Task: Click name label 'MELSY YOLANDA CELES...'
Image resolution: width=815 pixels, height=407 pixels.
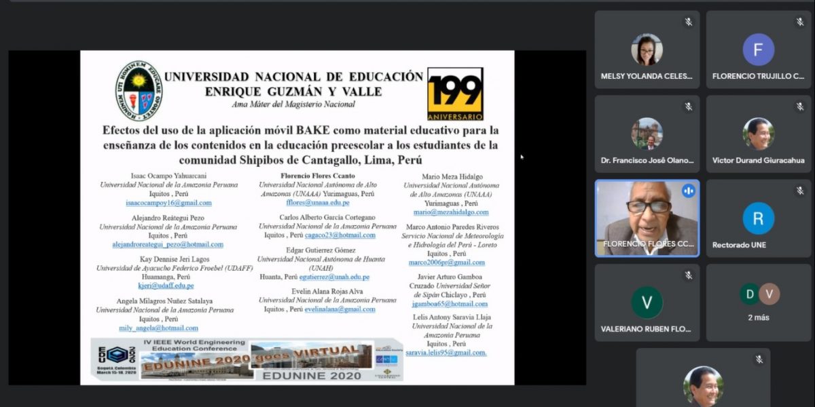Action: tap(647, 76)
